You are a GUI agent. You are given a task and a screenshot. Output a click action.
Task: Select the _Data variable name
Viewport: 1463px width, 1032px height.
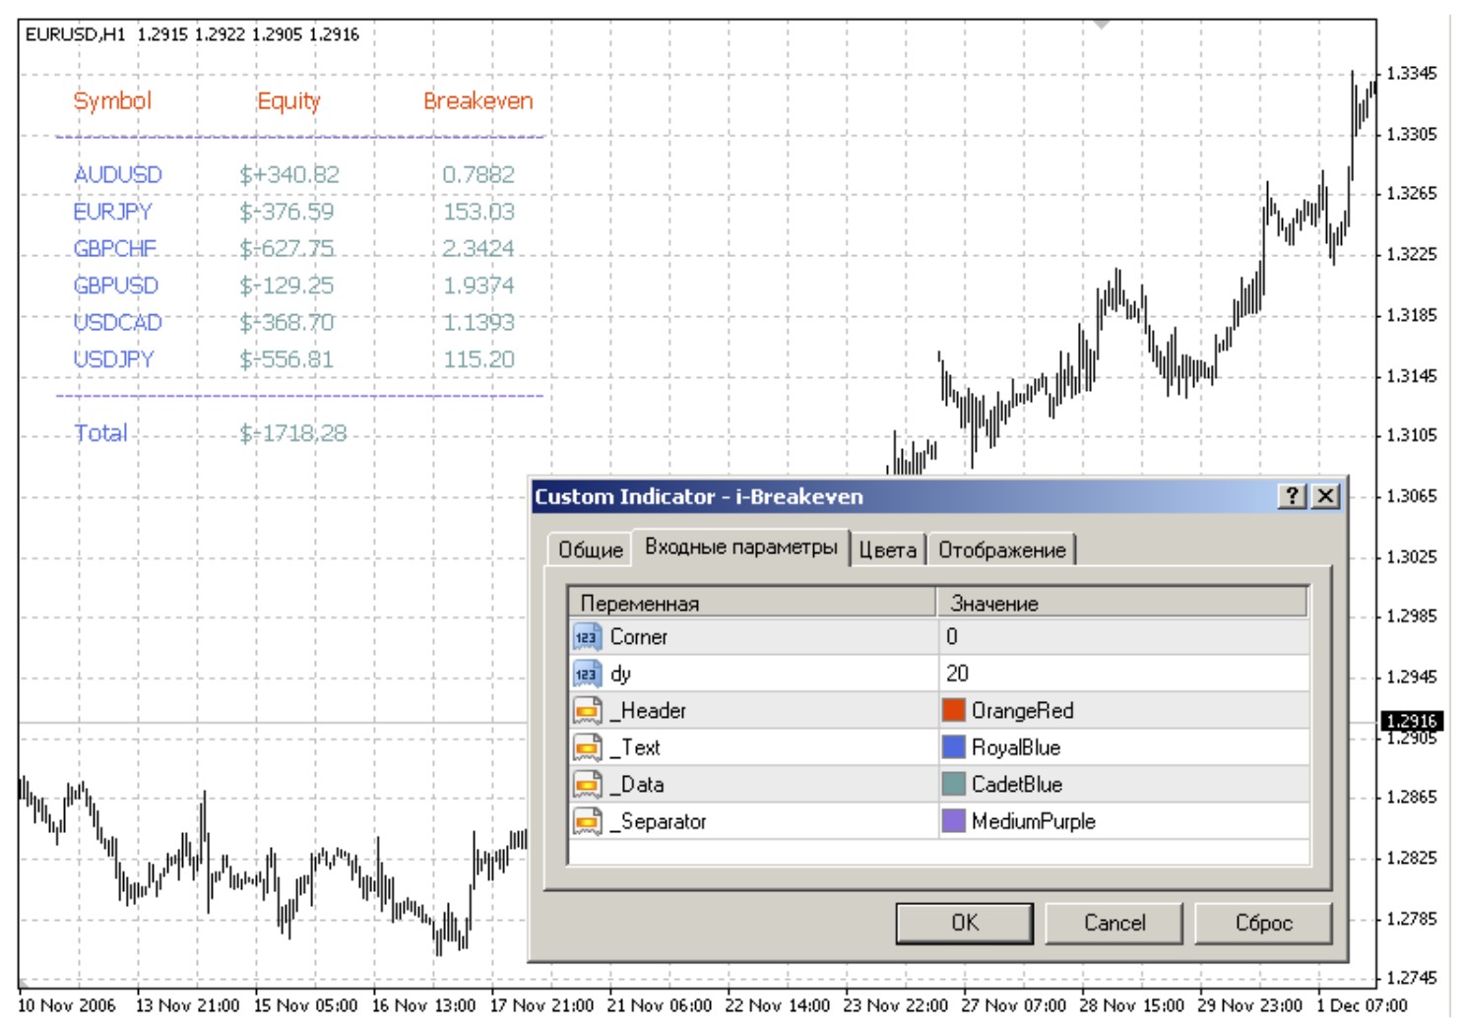coord(636,785)
